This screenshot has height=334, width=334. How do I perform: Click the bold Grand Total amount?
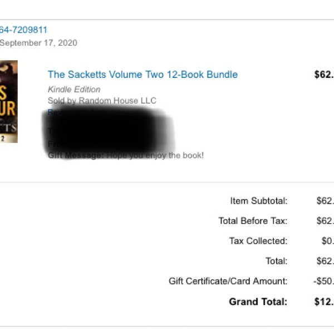point(324,302)
